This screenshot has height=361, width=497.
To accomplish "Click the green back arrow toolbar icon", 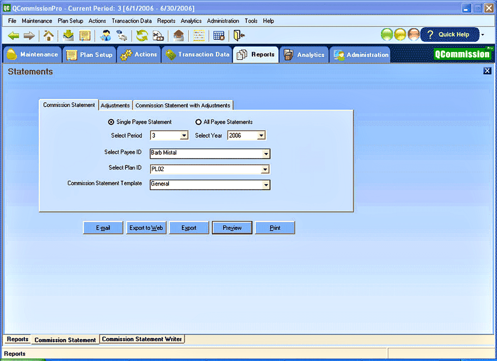I will click(14, 36).
